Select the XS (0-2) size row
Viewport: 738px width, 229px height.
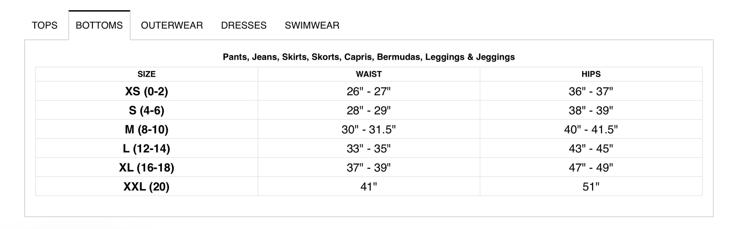[x=369, y=91]
